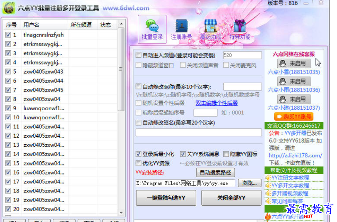Open the http://a.lizhi178.com/ link
Screen dimensions: 337x222
tap(295, 155)
